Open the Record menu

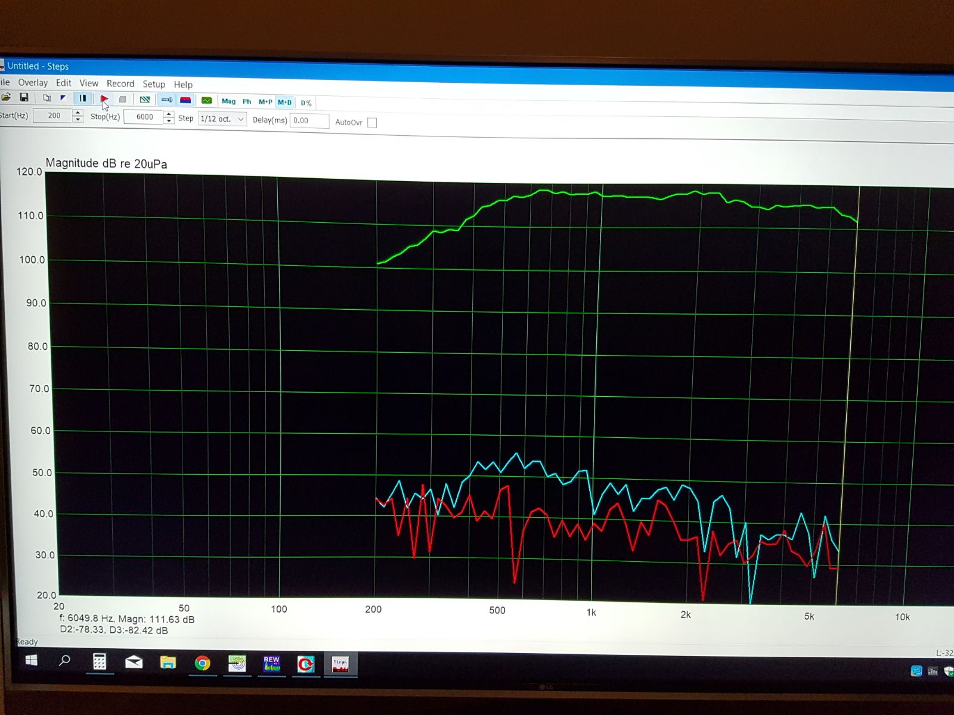point(120,83)
